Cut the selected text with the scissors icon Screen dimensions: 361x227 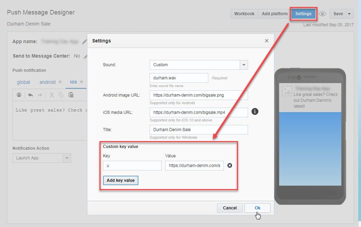coord(52,95)
